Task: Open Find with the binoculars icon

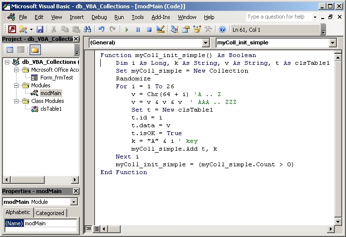Action: [88, 29]
